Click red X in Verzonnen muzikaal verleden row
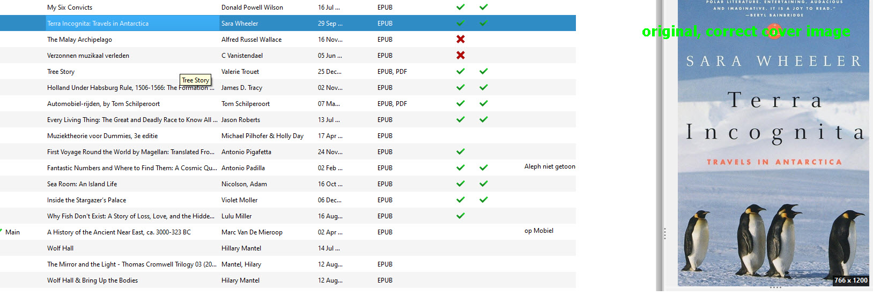The width and height of the screenshot is (873, 304). (x=460, y=55)
